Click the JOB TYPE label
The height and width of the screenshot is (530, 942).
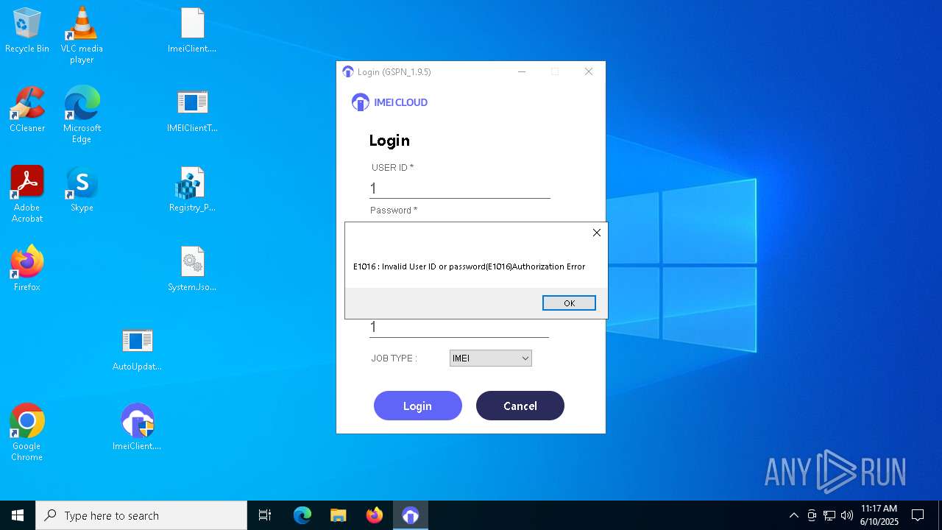(x=394, y=358)
